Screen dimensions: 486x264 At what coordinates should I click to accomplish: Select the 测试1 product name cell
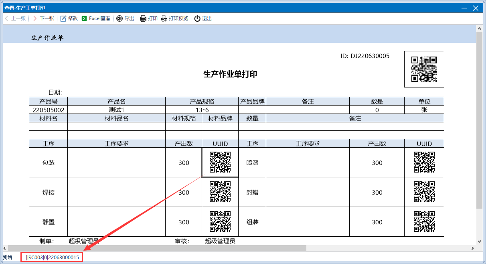(x=116, y=110)
